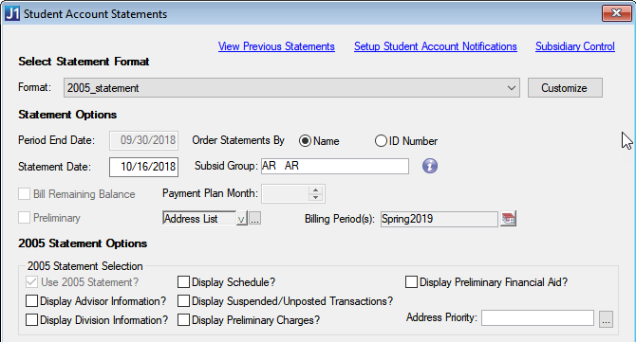
Task: Toggle Display Suspended/Unposted Transactions checkbox
Action: coord(184,301)
